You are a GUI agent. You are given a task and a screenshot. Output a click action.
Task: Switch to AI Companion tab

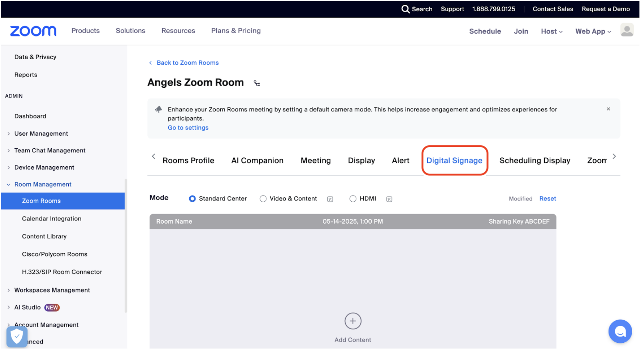coord(257,161)
